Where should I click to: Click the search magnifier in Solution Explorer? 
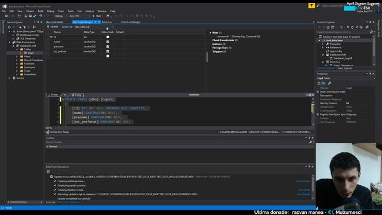(x=371, y=32)
